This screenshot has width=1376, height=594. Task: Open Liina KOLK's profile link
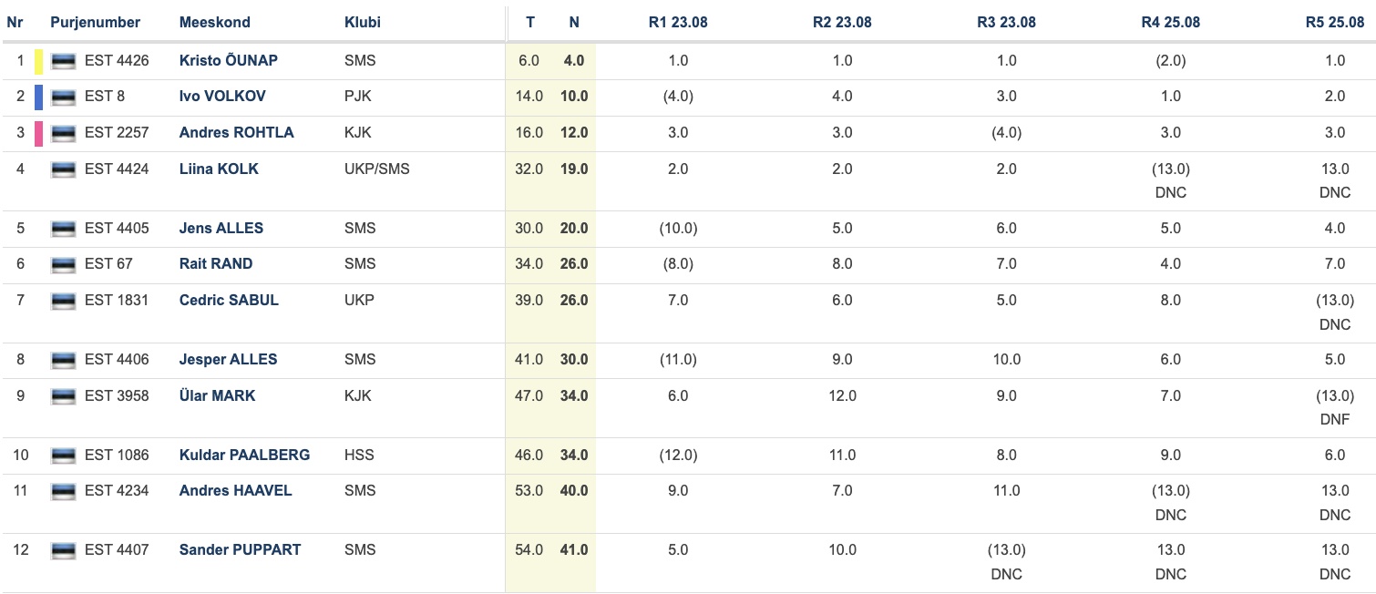tap(219, 169)
